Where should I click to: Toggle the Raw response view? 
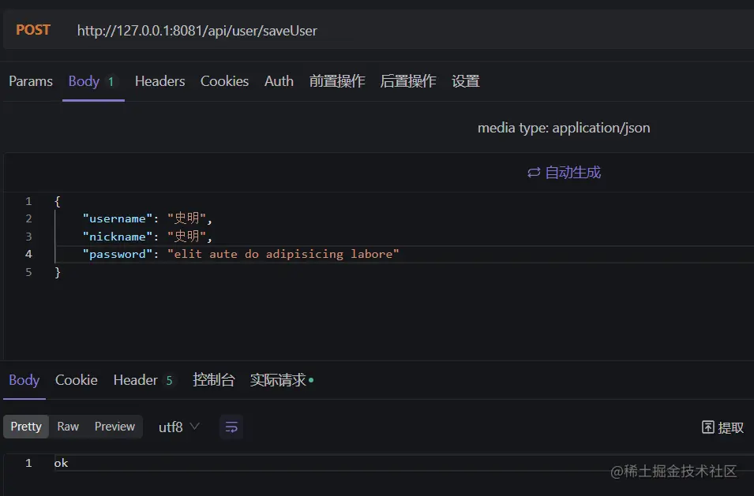point(68,427)
